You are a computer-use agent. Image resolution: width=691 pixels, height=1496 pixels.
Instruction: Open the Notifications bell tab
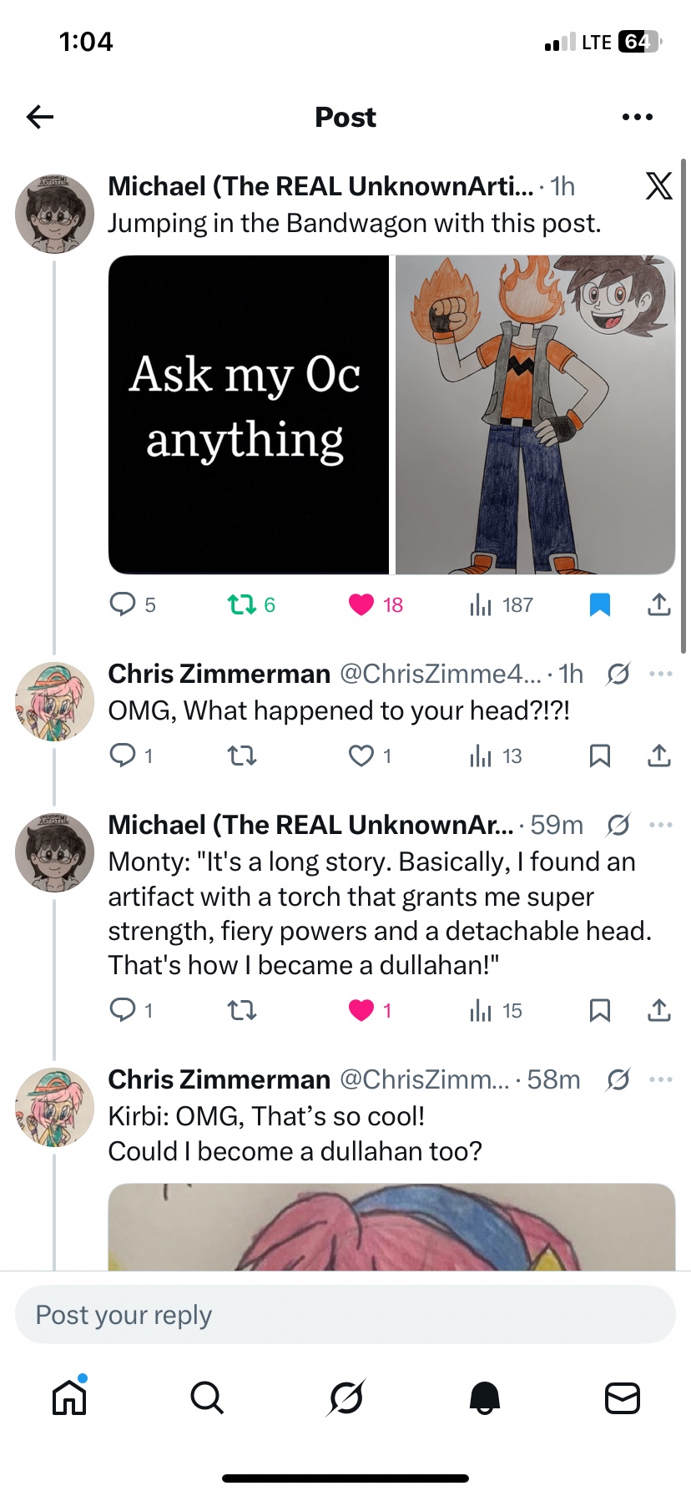tap(484, 1397)
